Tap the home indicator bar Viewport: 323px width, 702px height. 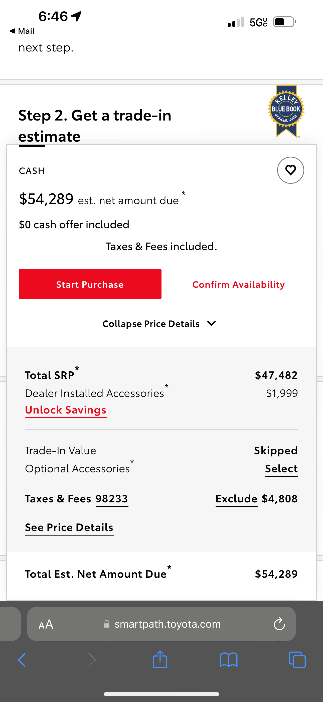pyautogui.click(x=161, y=694)
